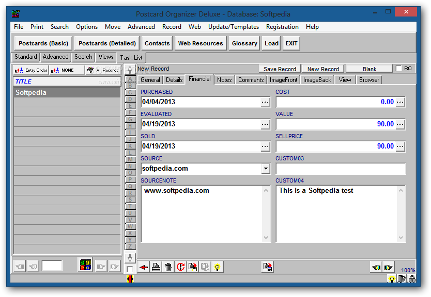Click the right-pointing hand icon at bottom right
This screenshot has height=297, width=431.
point(389,267)
